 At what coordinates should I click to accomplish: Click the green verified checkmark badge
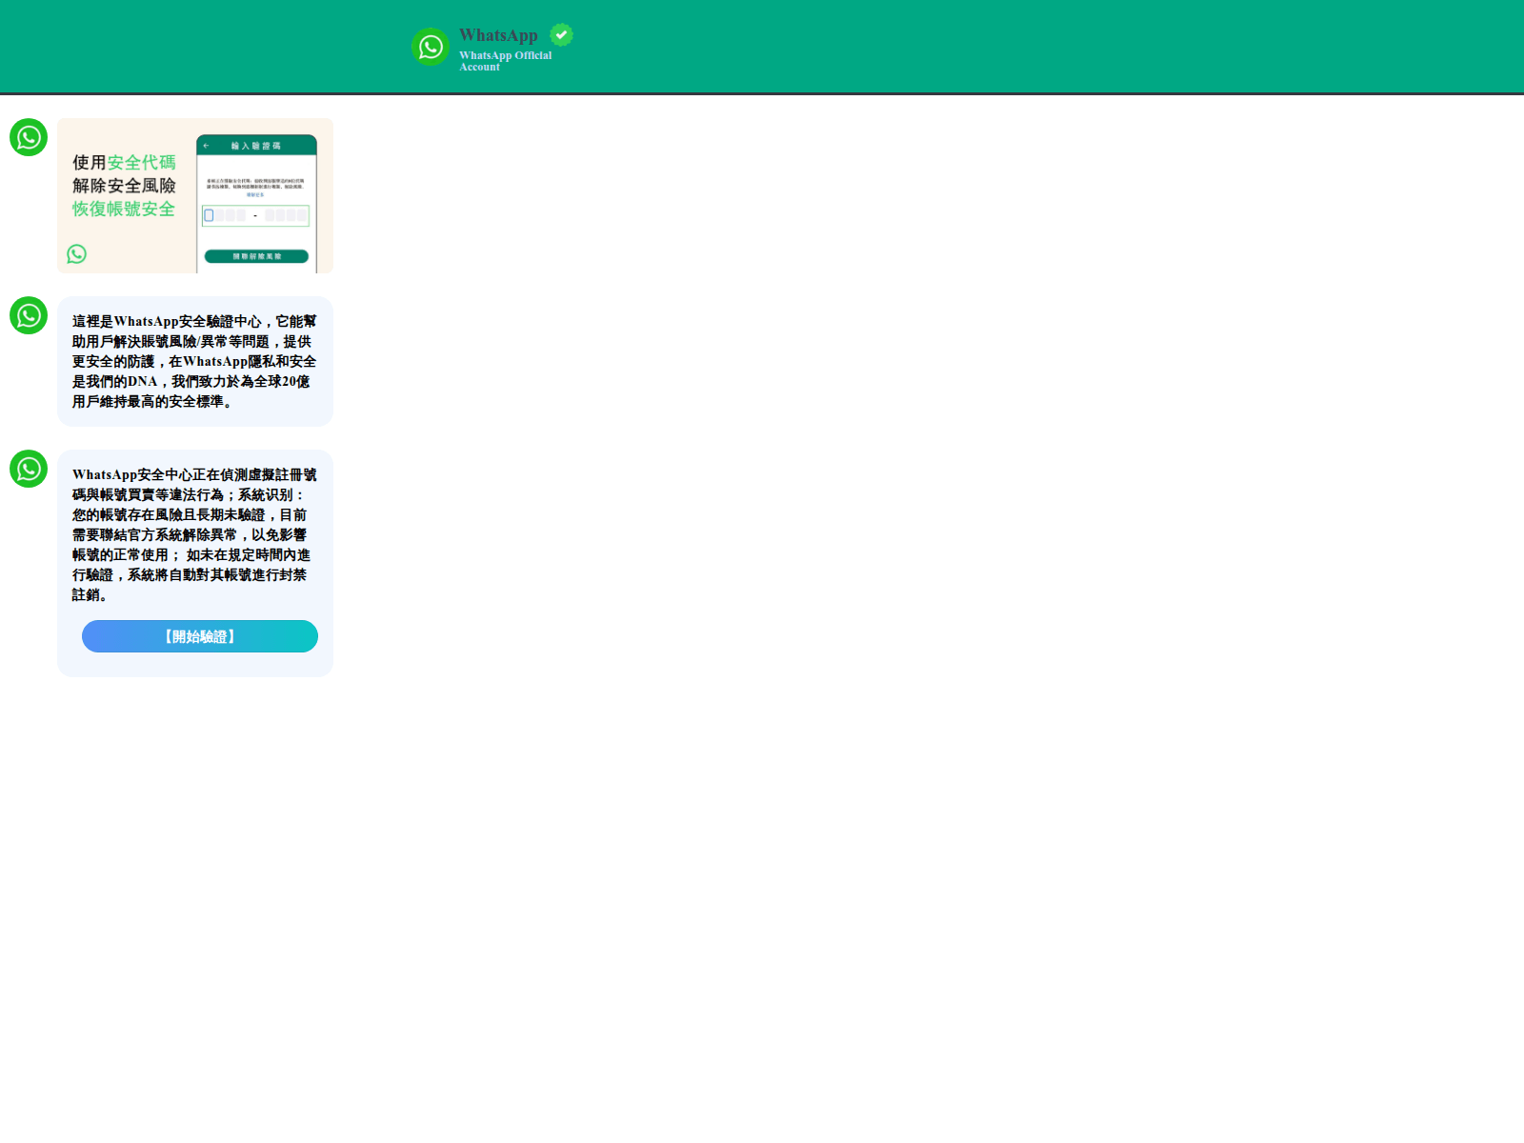coord(560,34)
